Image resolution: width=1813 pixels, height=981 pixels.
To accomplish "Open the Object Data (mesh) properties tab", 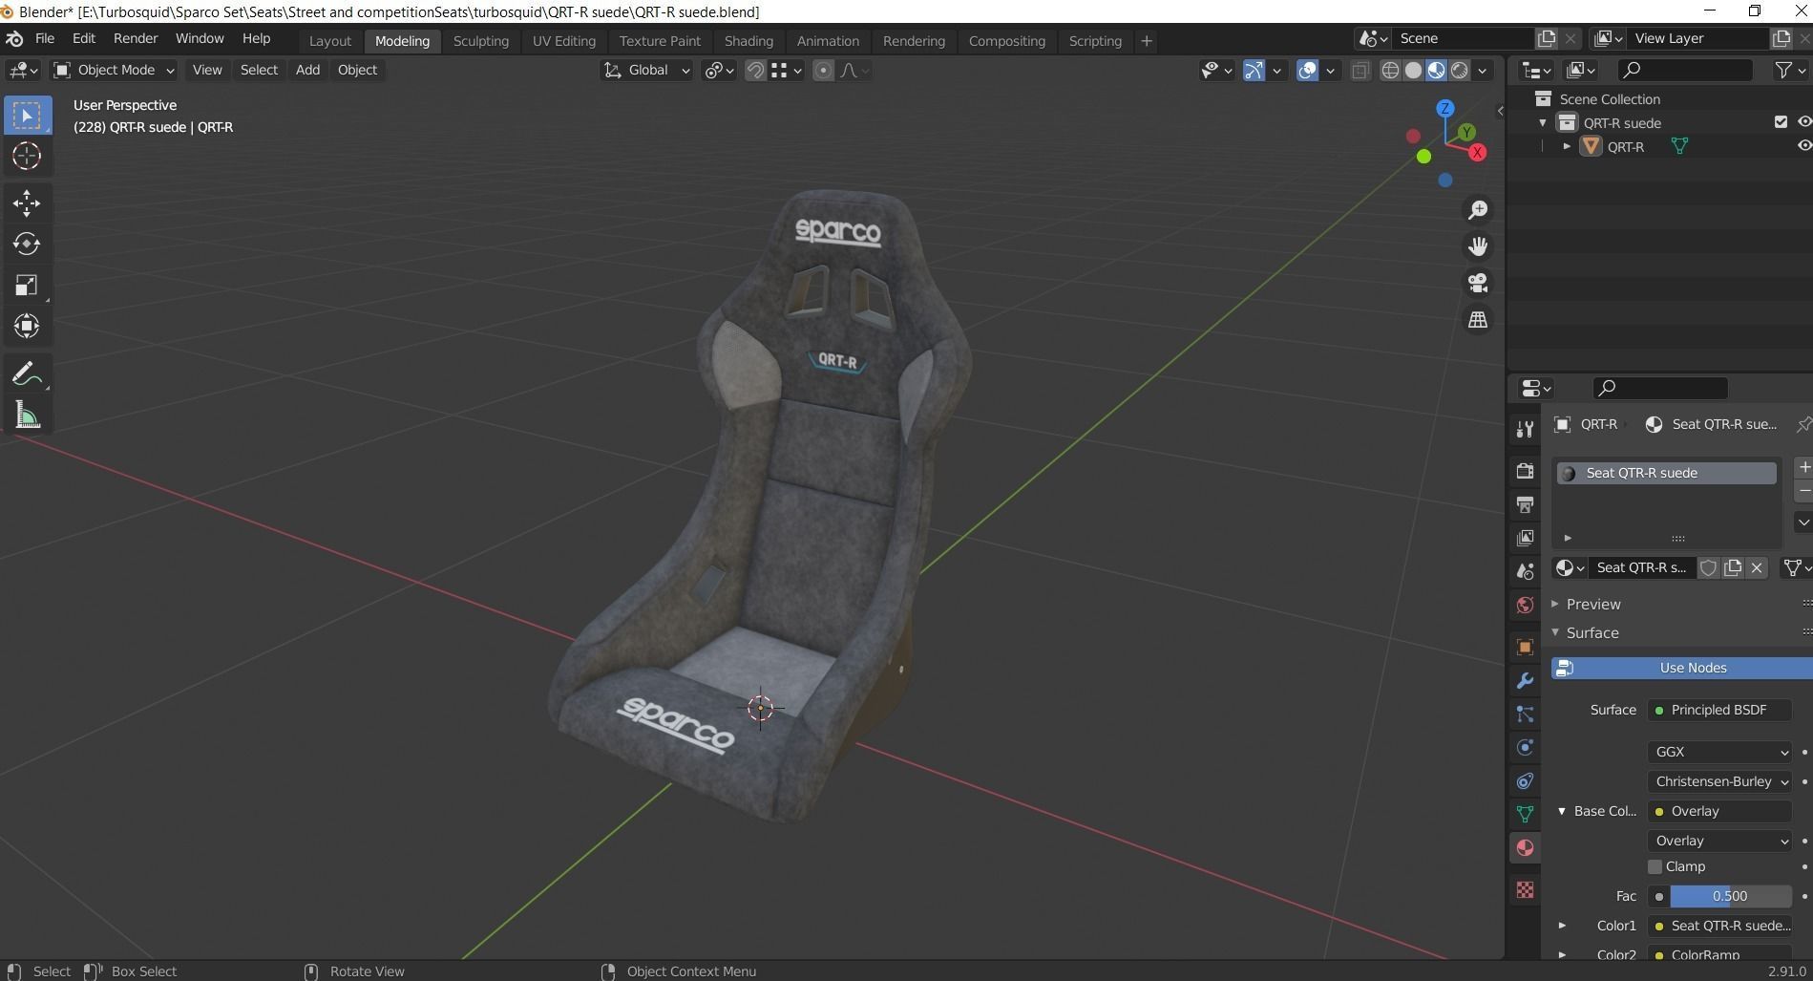I will [x=1525, y=814].
